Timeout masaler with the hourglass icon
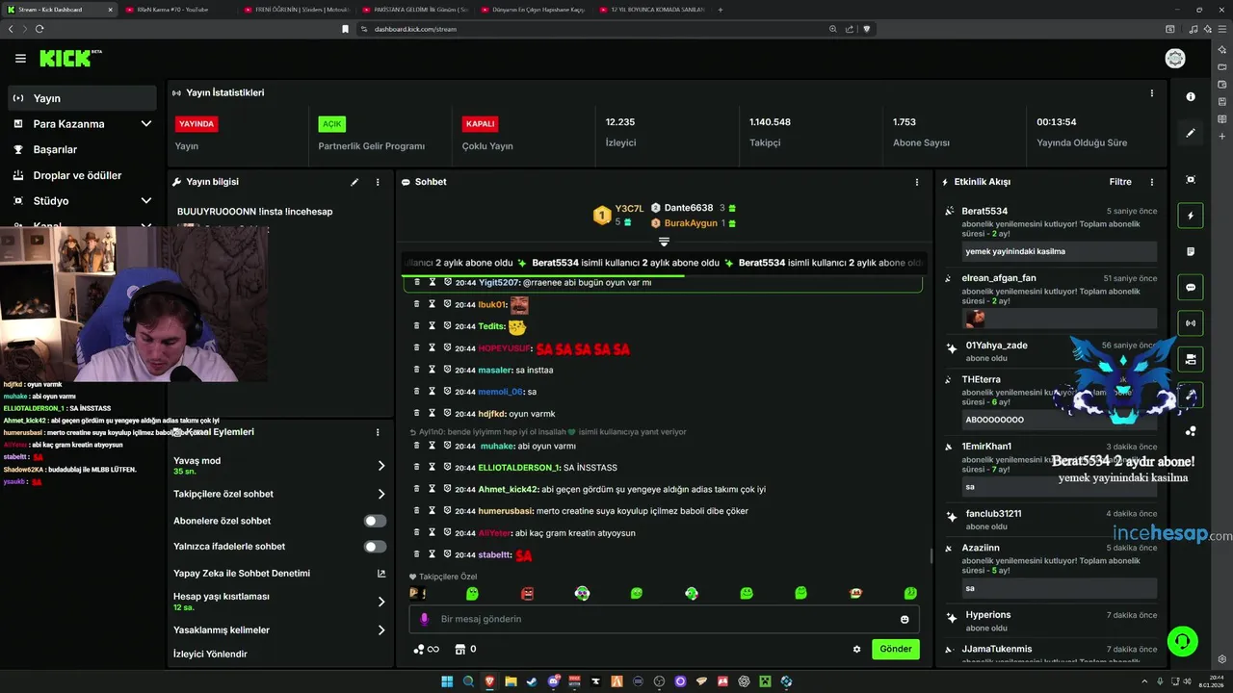The image size is (1233, 693). (x=433, y=370)
